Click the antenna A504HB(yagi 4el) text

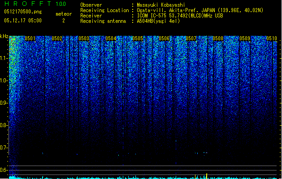(158, 21)
